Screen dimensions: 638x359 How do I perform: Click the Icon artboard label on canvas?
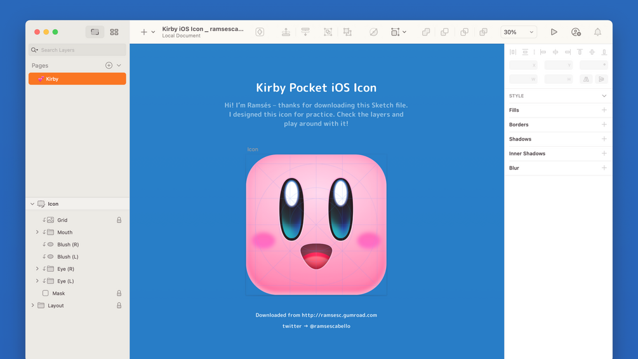[253, 149]
